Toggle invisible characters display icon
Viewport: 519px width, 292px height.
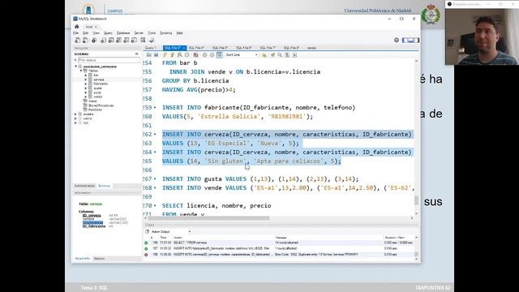click(287, 55)
